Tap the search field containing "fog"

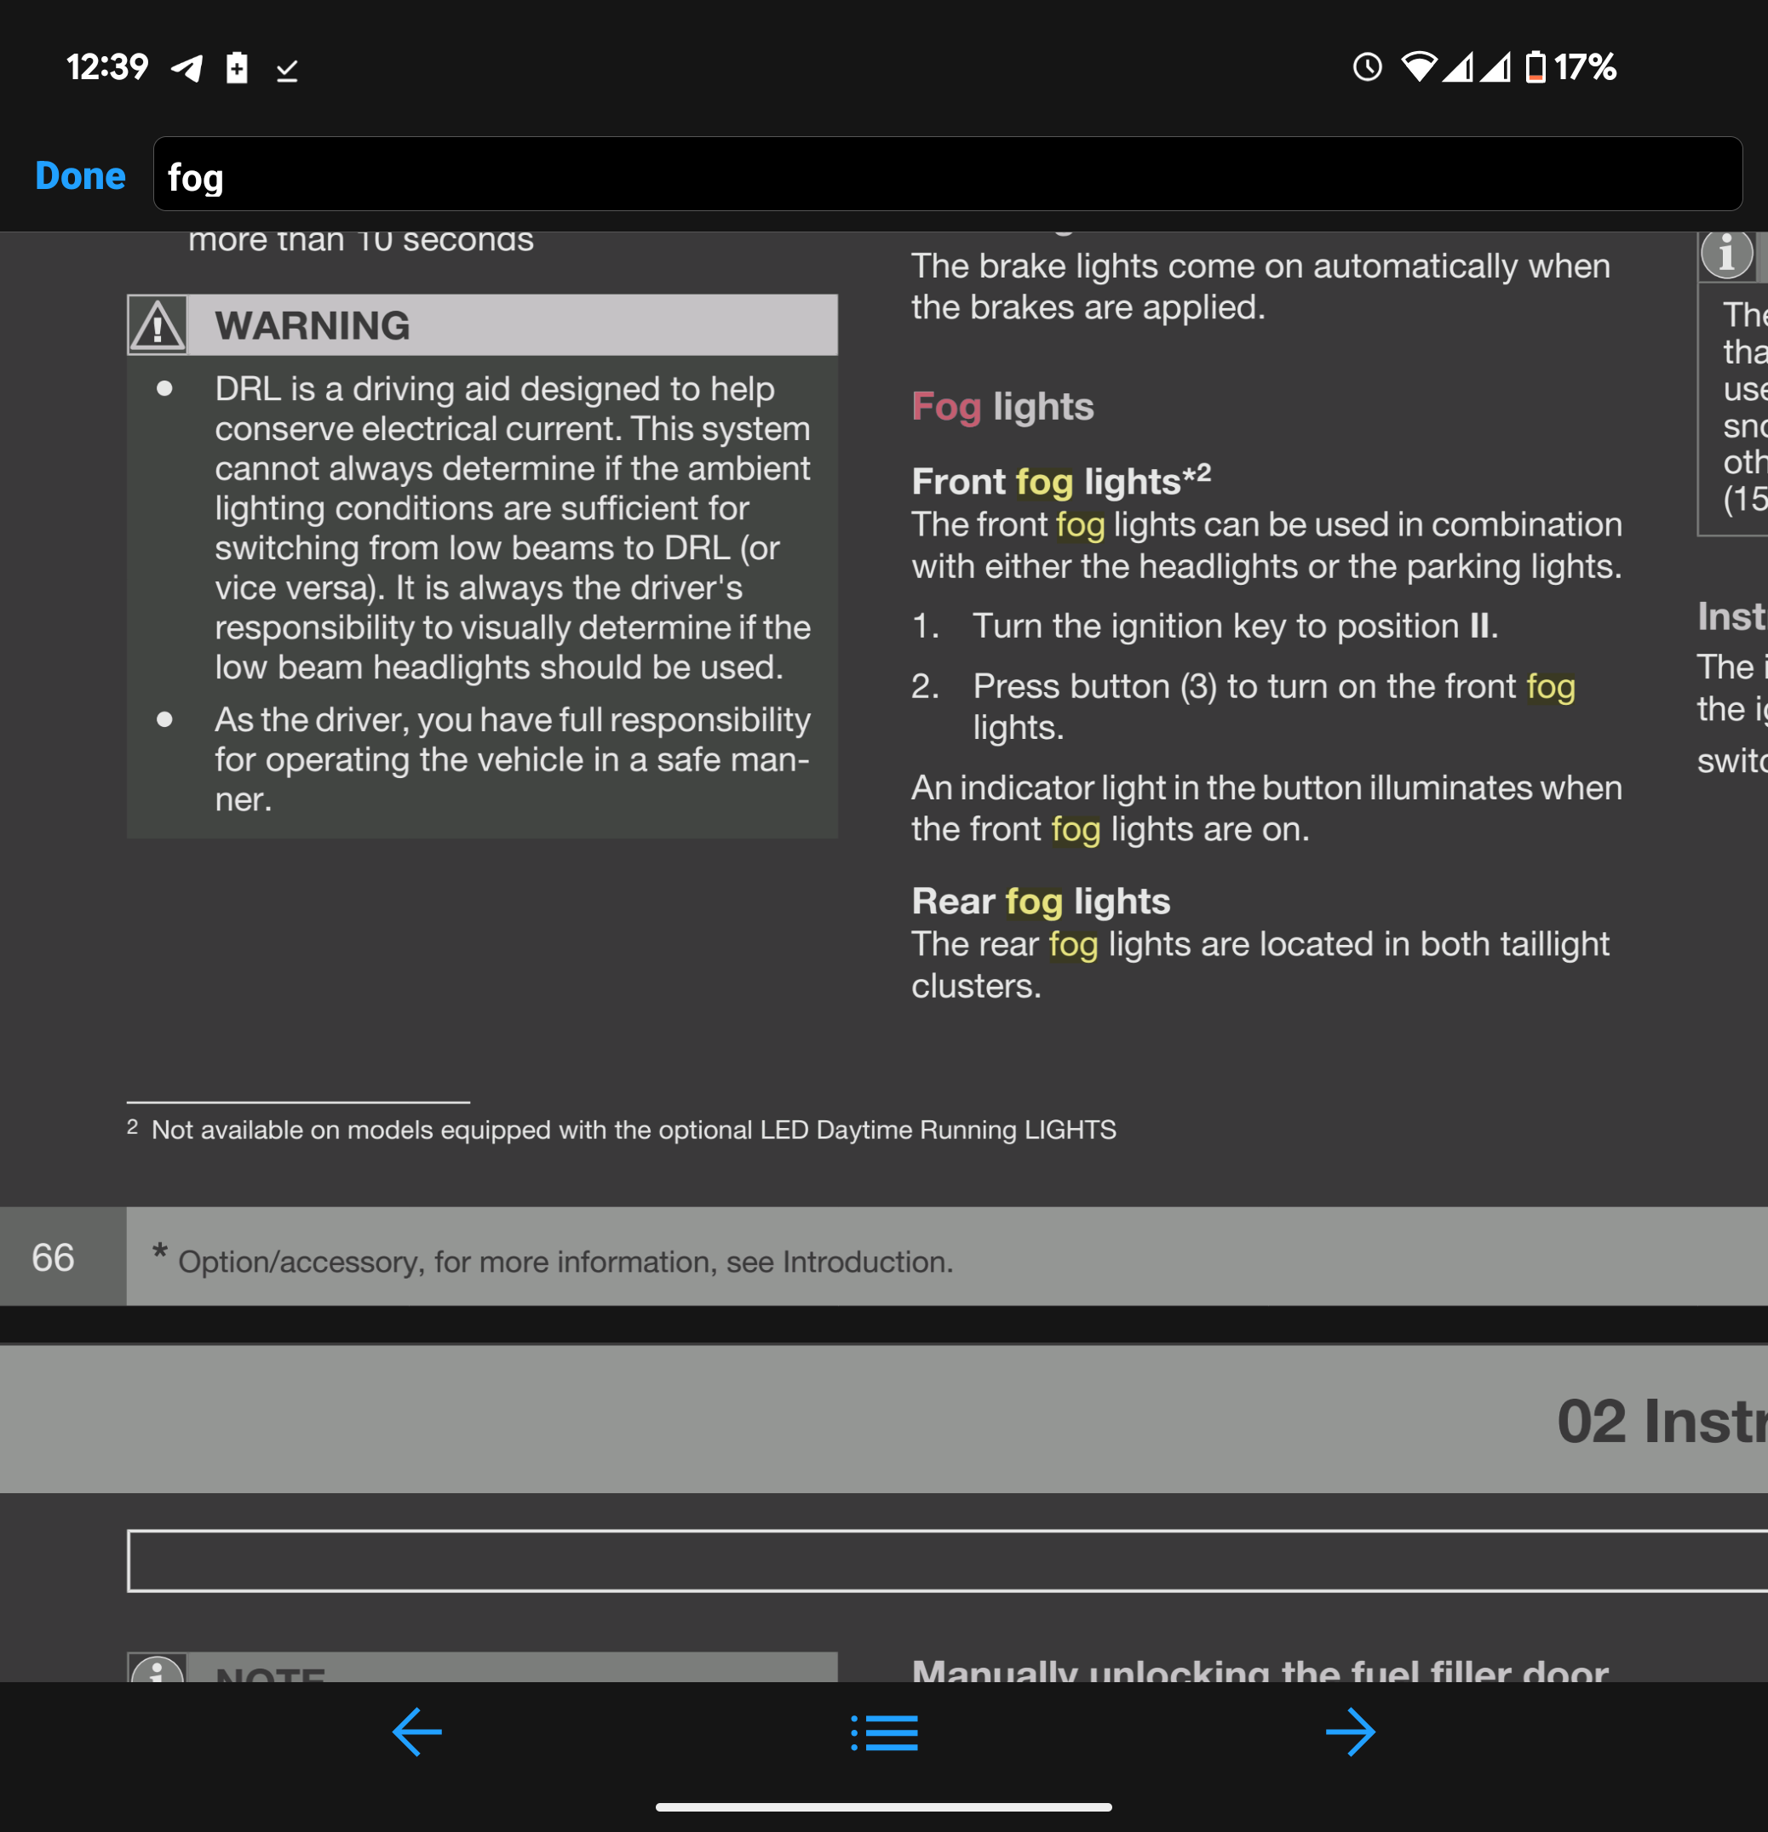[946, 175]
